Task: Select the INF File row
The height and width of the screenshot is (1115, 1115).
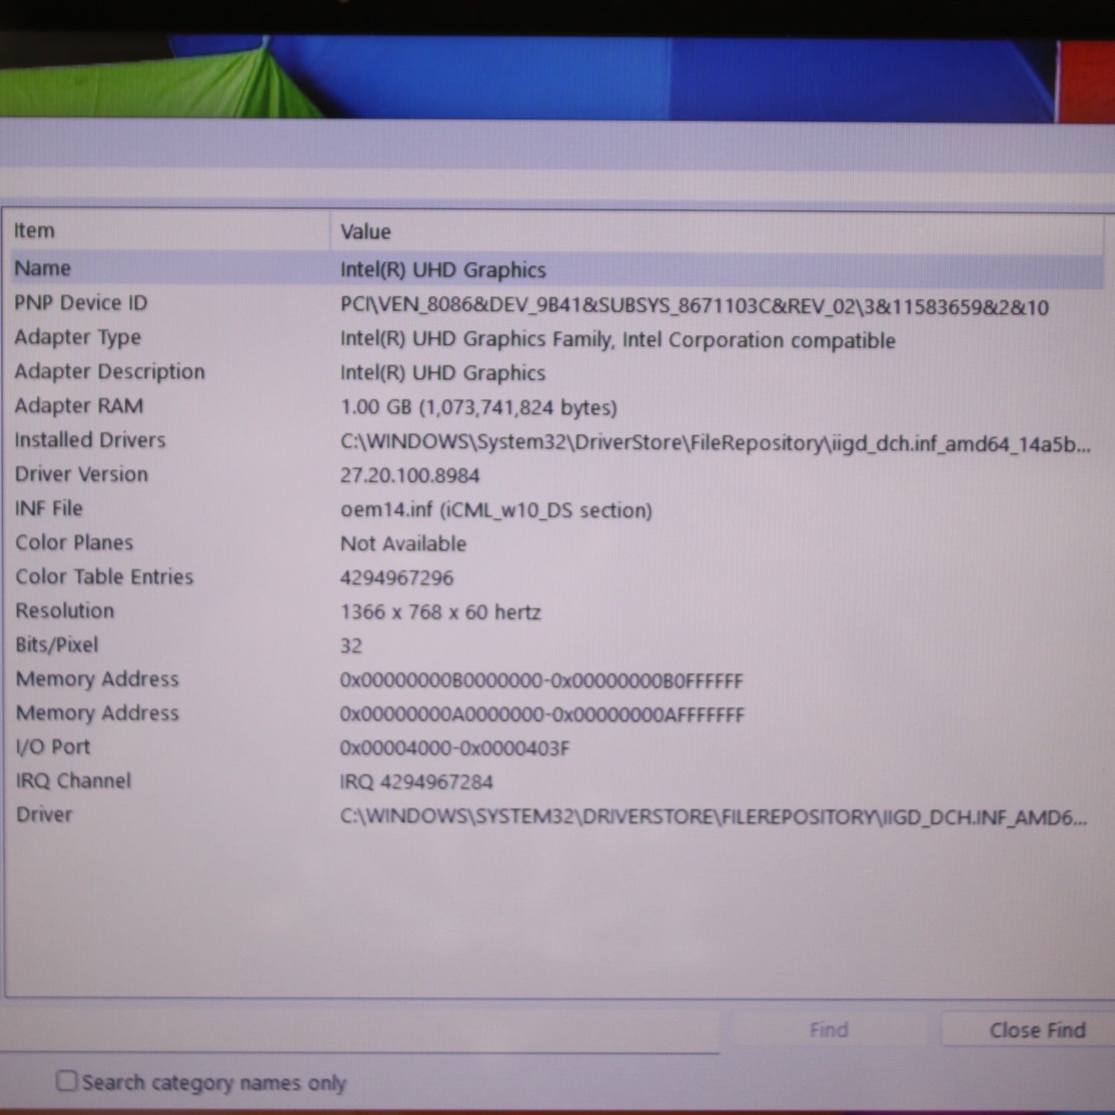Action: click(49, 508)
